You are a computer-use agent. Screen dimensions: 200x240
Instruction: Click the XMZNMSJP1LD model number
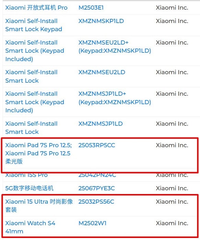[x=100, y=124]
